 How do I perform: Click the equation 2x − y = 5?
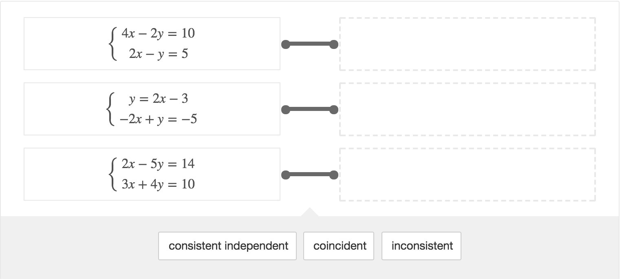[159, 54]
